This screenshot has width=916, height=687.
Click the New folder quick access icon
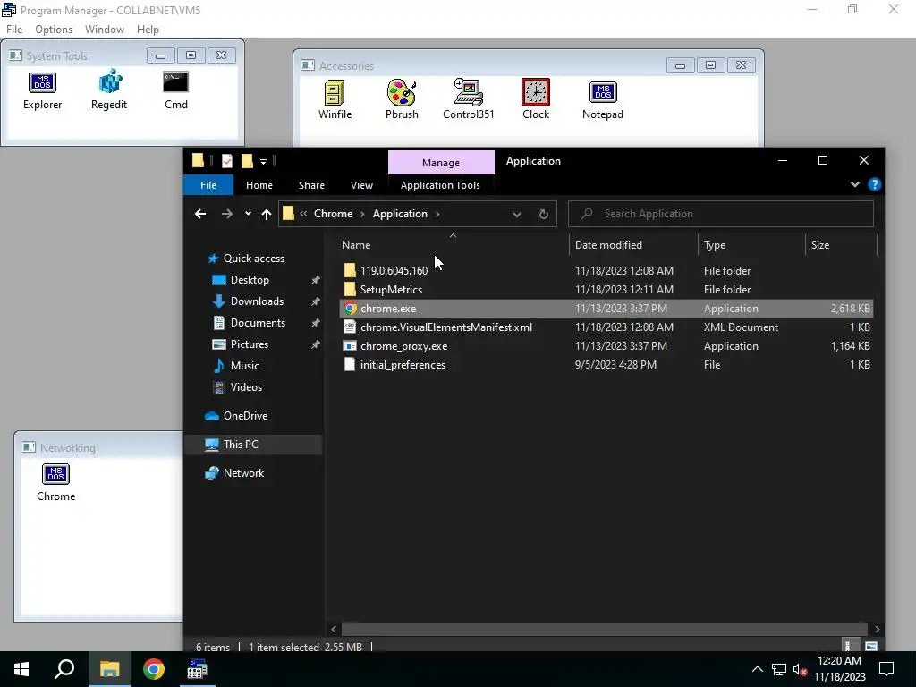click(x=247, y=161)
